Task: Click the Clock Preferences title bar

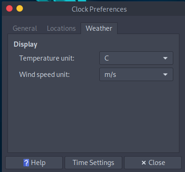Action: tap(99, 9)
